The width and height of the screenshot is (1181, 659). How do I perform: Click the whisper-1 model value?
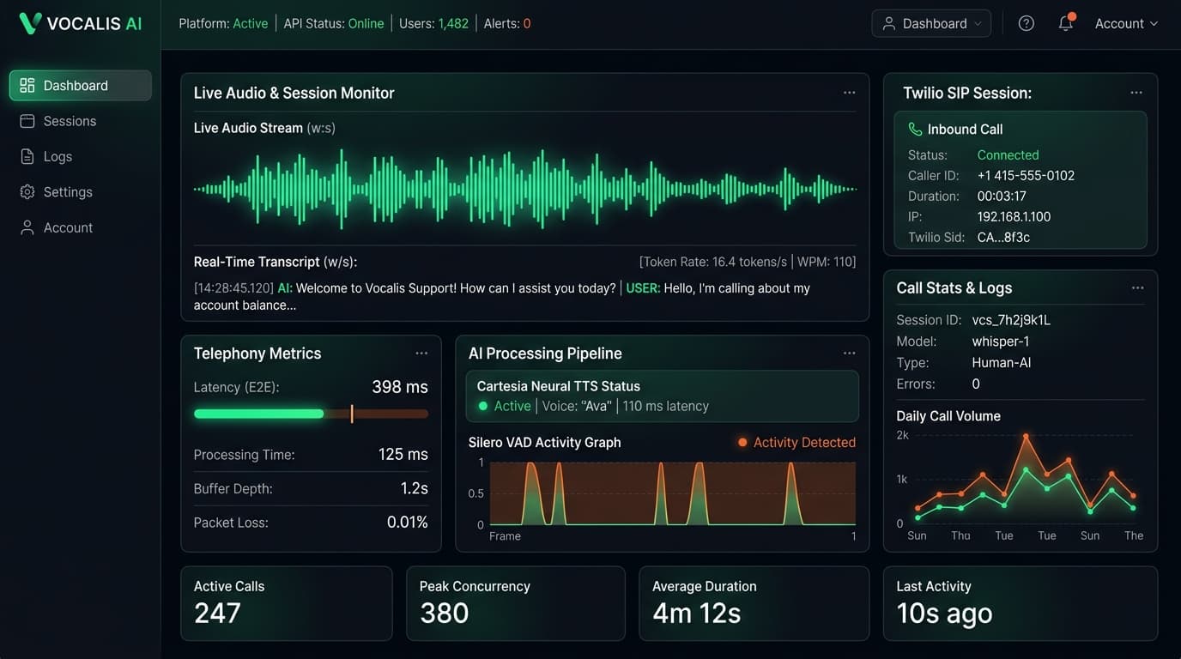(x=1001, y=342)
